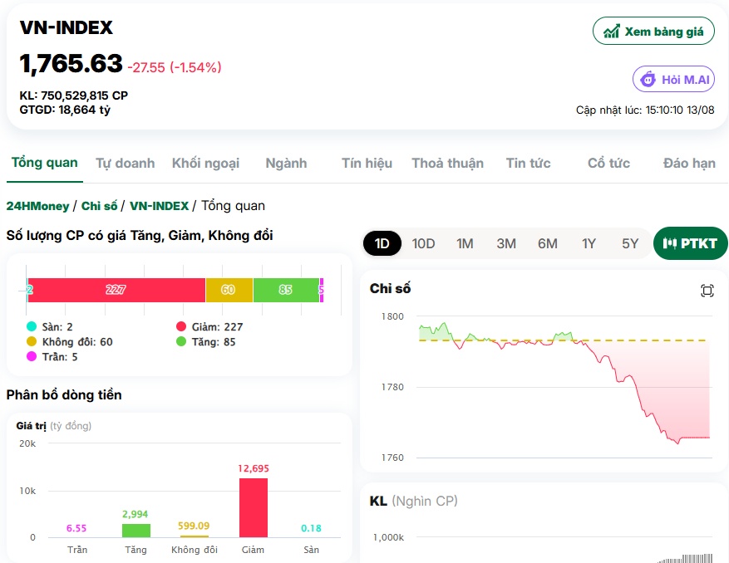Screen dimensions: 729x563
Task: Open the Hỏi M.AI assistant button
Action: (673, 80)
